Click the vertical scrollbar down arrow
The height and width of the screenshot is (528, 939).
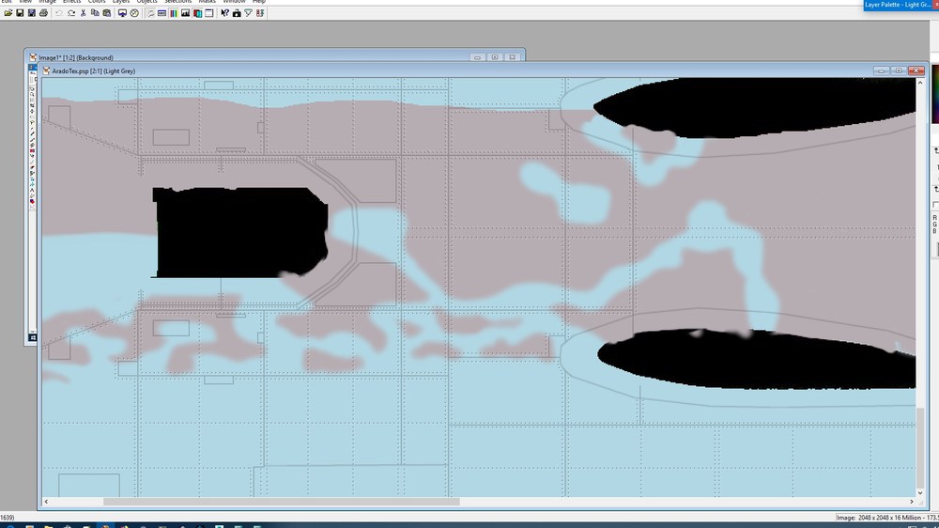pyautogui.click(x=920, y=493)
